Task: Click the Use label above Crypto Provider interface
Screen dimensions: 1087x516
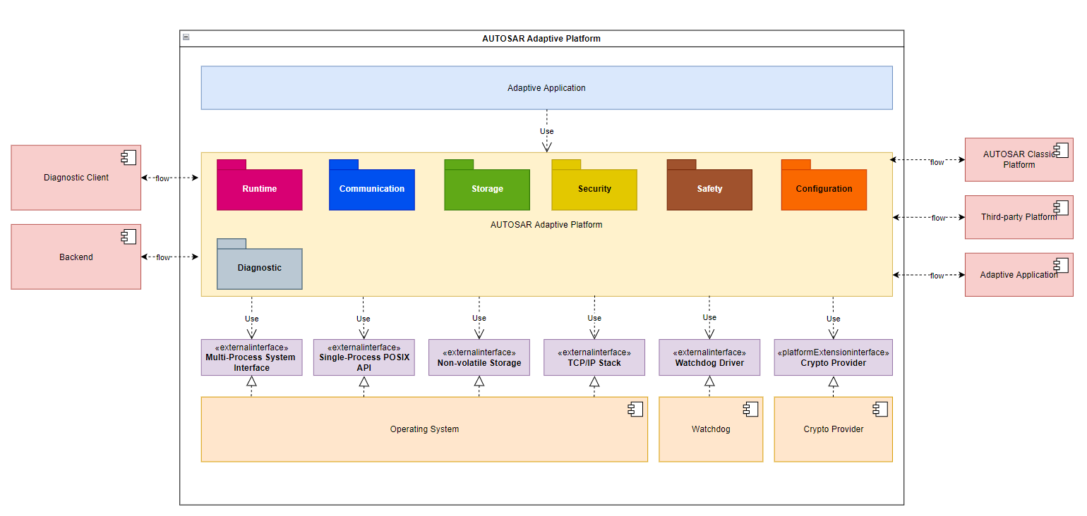Action: pos(834,319)
